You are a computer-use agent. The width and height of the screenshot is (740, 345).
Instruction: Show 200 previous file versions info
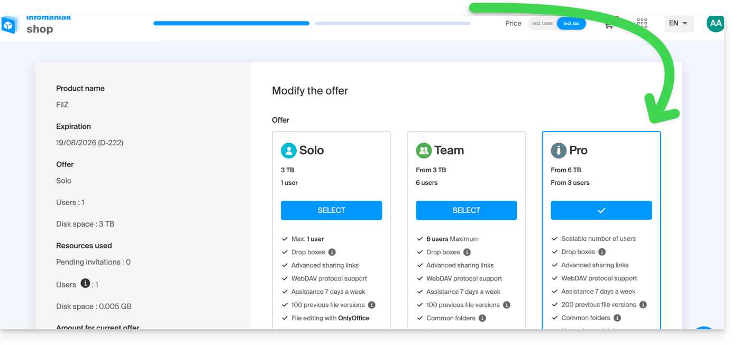point(643,305)
